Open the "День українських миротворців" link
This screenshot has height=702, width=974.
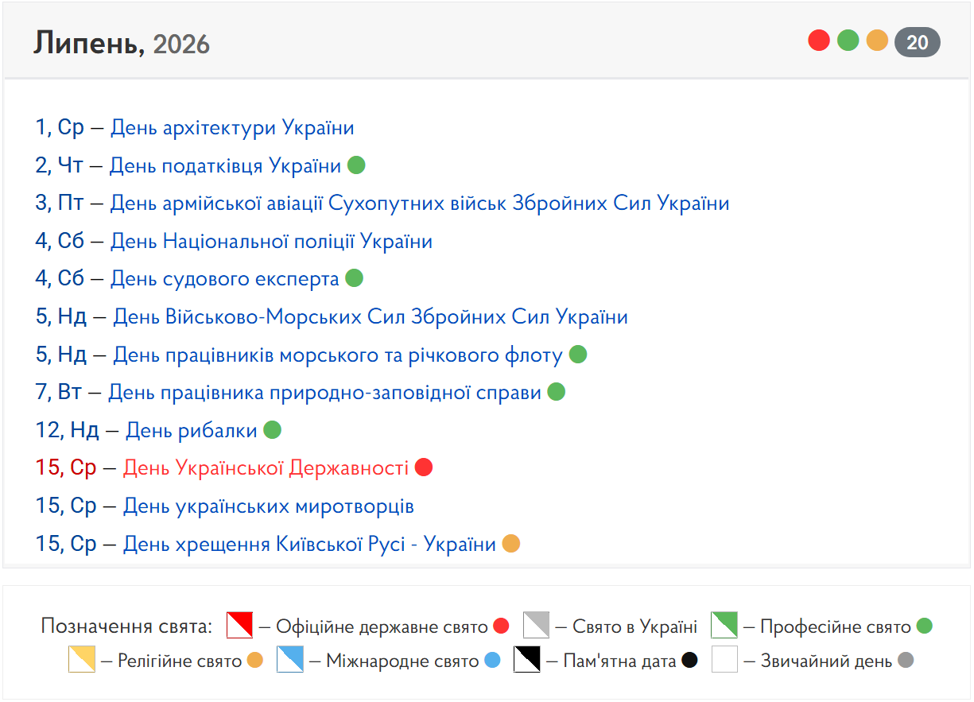(269, 506)
